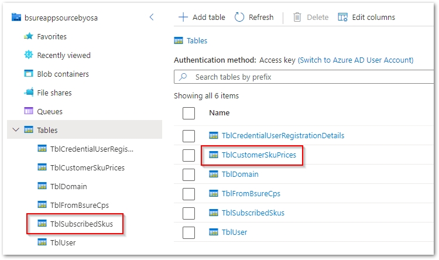Tick checkbox for TblCustomerSkuPrices row

[188, 155]
